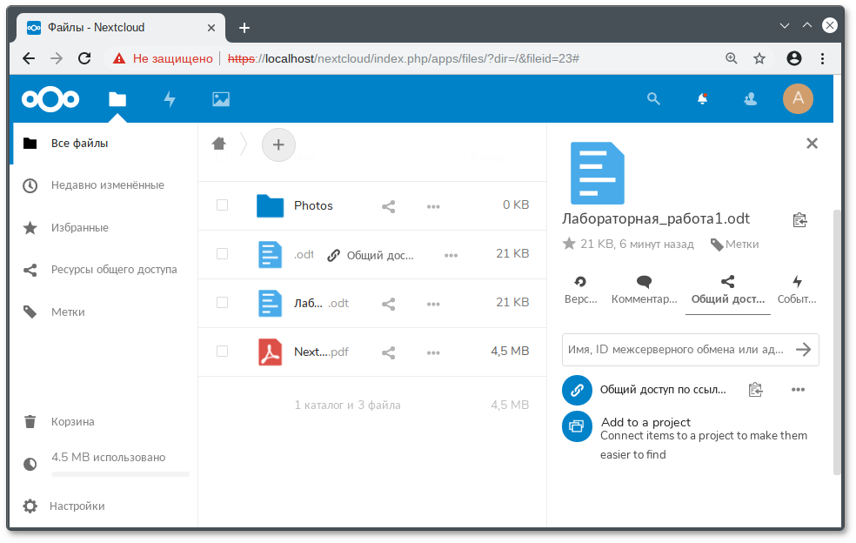Bookmark this page star icon
The image size is (856, 543).
pyautogui.click(x=759, y=58)
